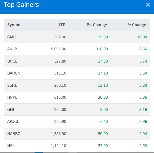154x153 pixels.
Task: Select the ANLB symbol row
Action: click(x=12, y=49)
